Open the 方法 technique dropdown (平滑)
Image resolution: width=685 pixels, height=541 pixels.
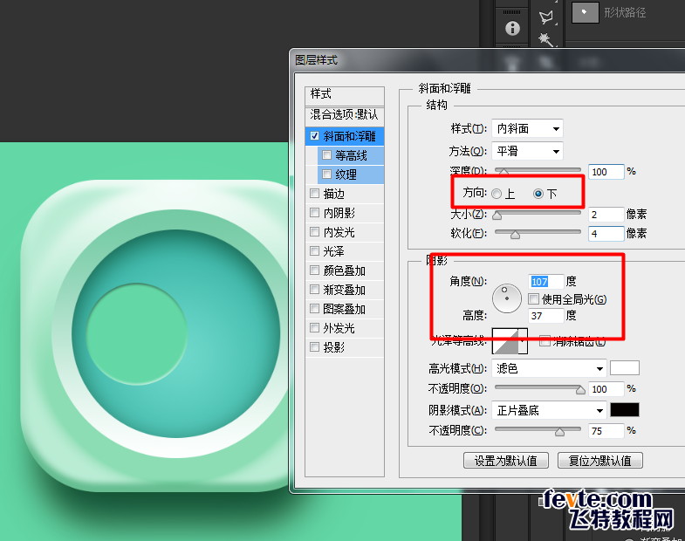[x=527, y=151]
